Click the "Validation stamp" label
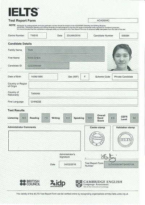145x205 pixels. 125,127
